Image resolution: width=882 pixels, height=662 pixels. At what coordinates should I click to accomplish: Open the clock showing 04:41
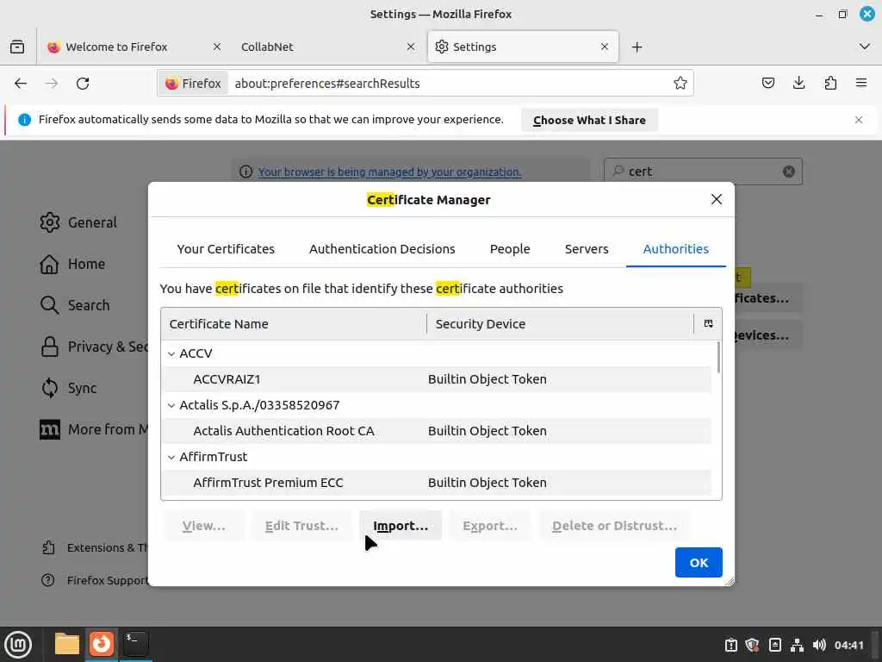[848, 645]
